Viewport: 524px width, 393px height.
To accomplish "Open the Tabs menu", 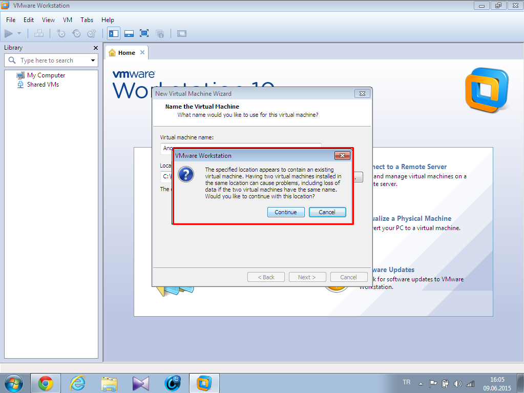I will 87,19.
